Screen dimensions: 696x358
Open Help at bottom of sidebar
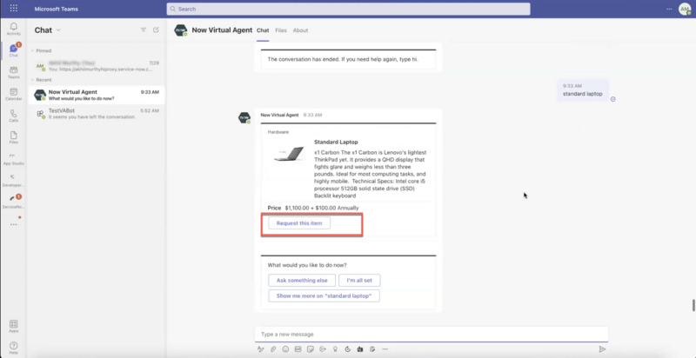click(13, 348)
